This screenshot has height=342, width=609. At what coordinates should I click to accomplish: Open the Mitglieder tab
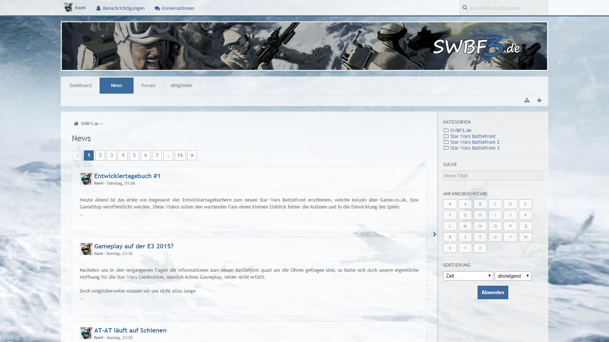(182, 86)
